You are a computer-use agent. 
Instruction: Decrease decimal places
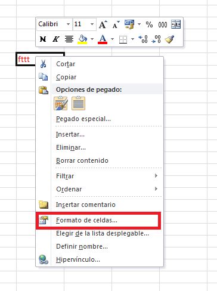click(156, 39)
